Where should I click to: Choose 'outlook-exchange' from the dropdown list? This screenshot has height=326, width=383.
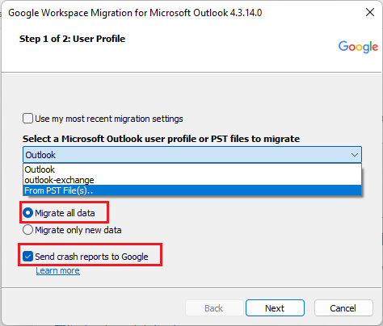coord(192,180)
